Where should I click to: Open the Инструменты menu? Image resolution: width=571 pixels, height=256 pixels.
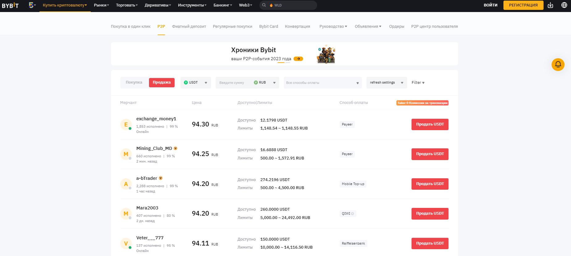pyautogui.click(x=192, y=5)
